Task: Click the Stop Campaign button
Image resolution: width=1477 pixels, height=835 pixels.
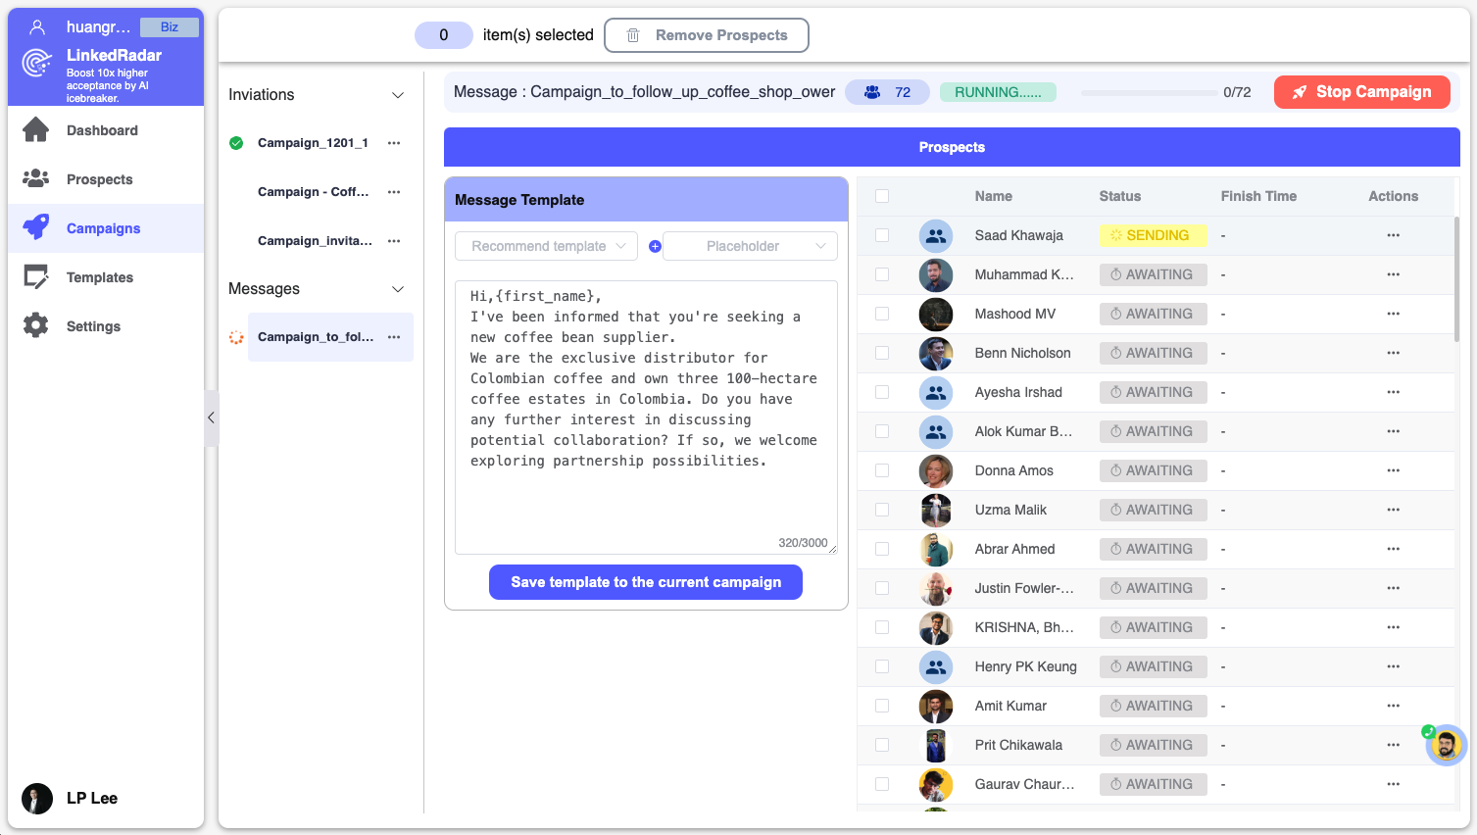Action: click(x=1361, y=92)
